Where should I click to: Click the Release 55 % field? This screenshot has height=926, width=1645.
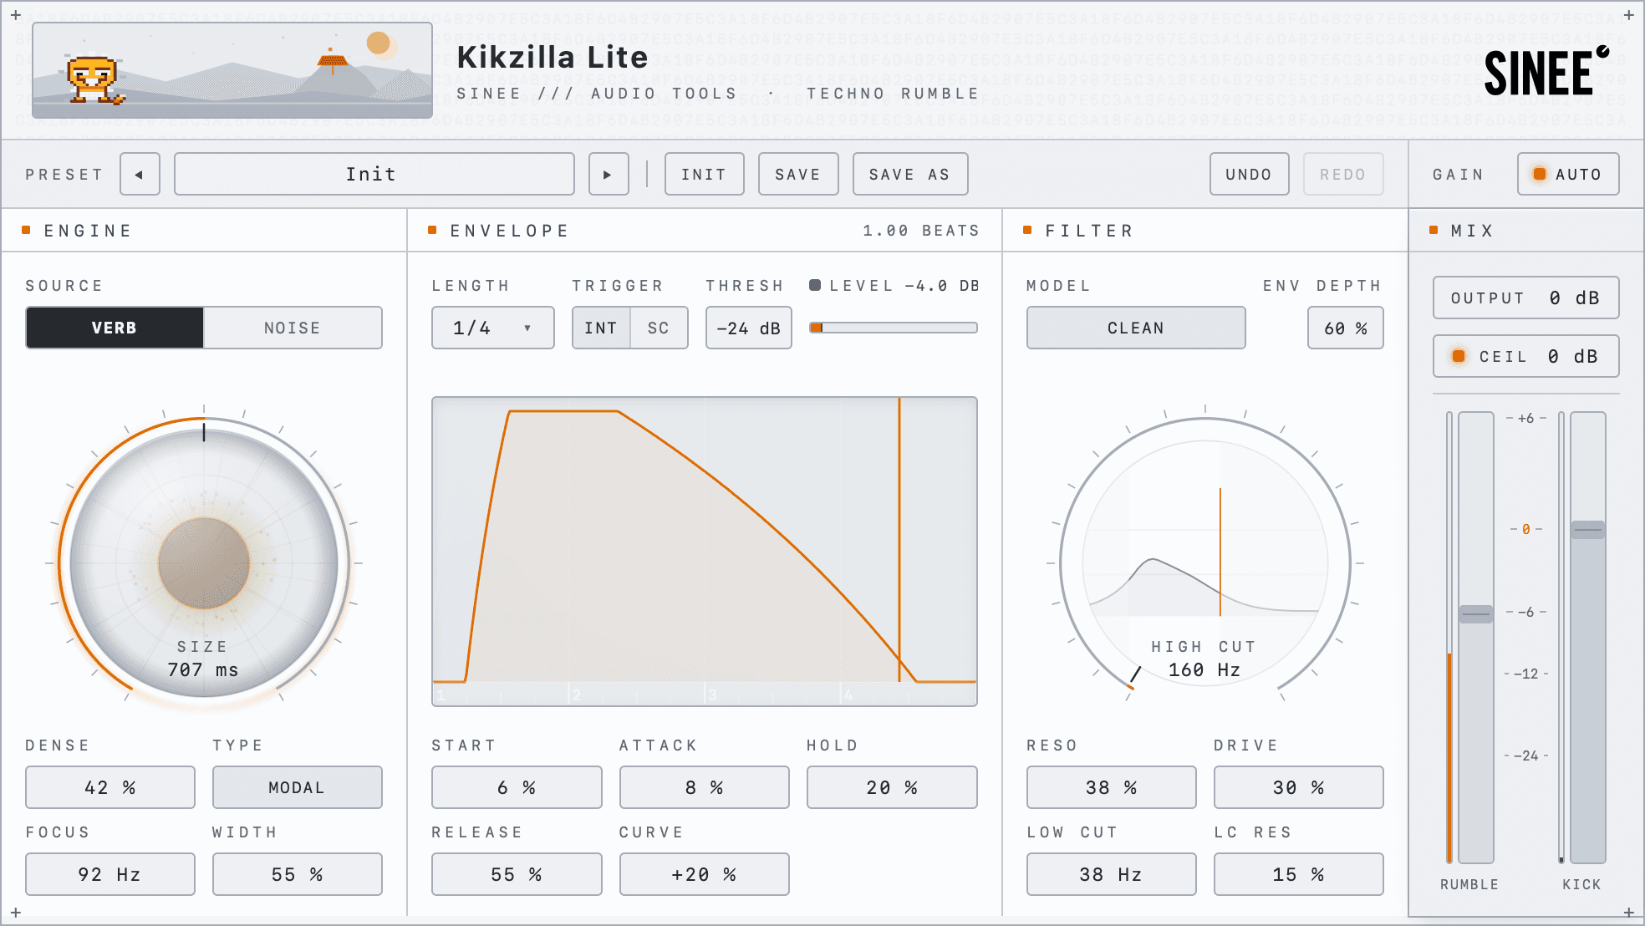pos(517,874)
